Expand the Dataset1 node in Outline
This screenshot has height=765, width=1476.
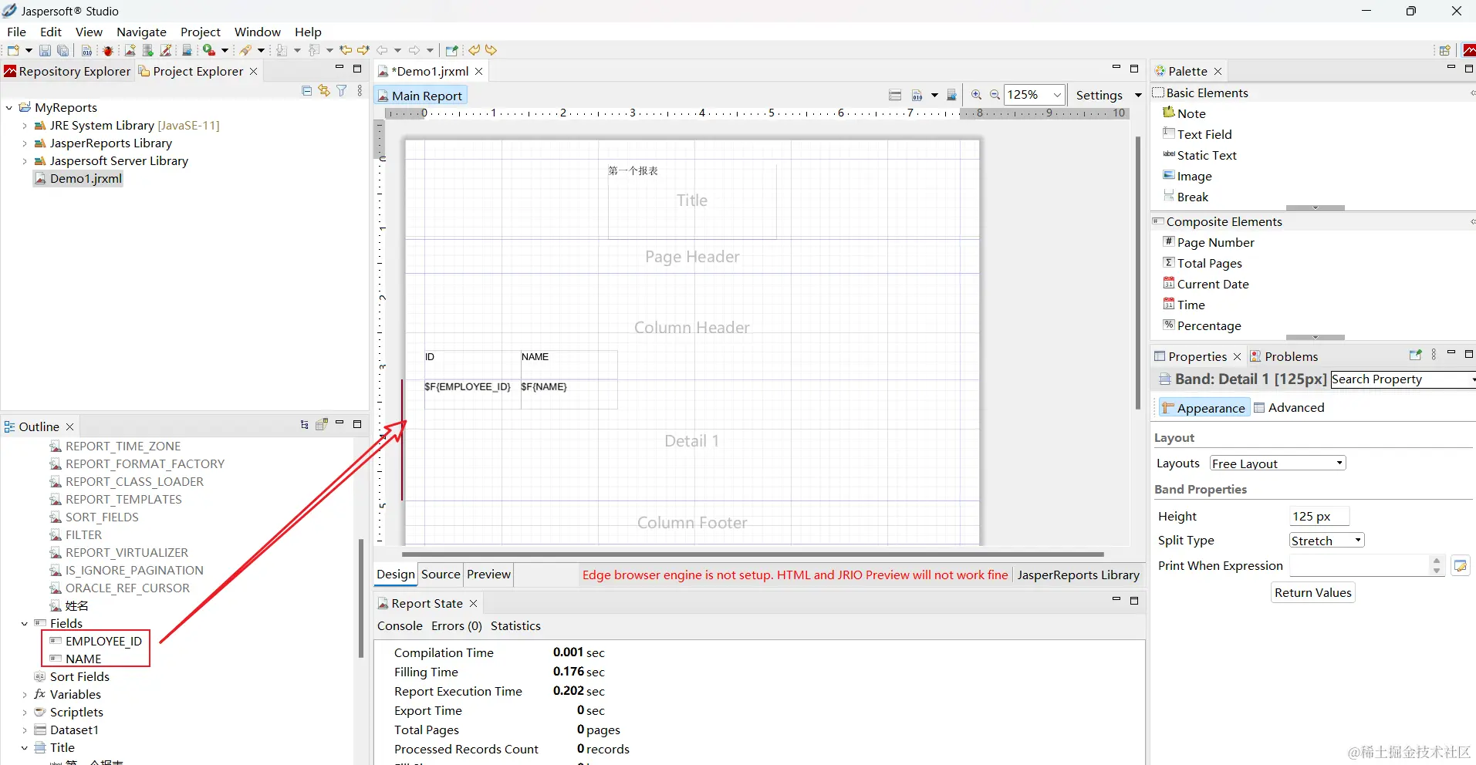click(x=25, y=730)
